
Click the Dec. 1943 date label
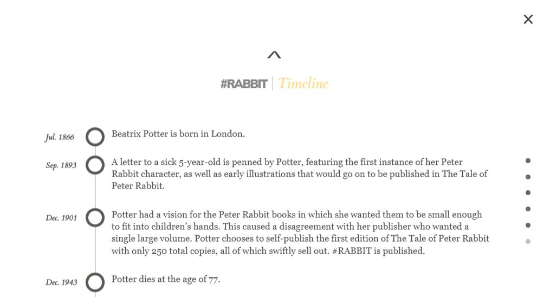point(61,283)
